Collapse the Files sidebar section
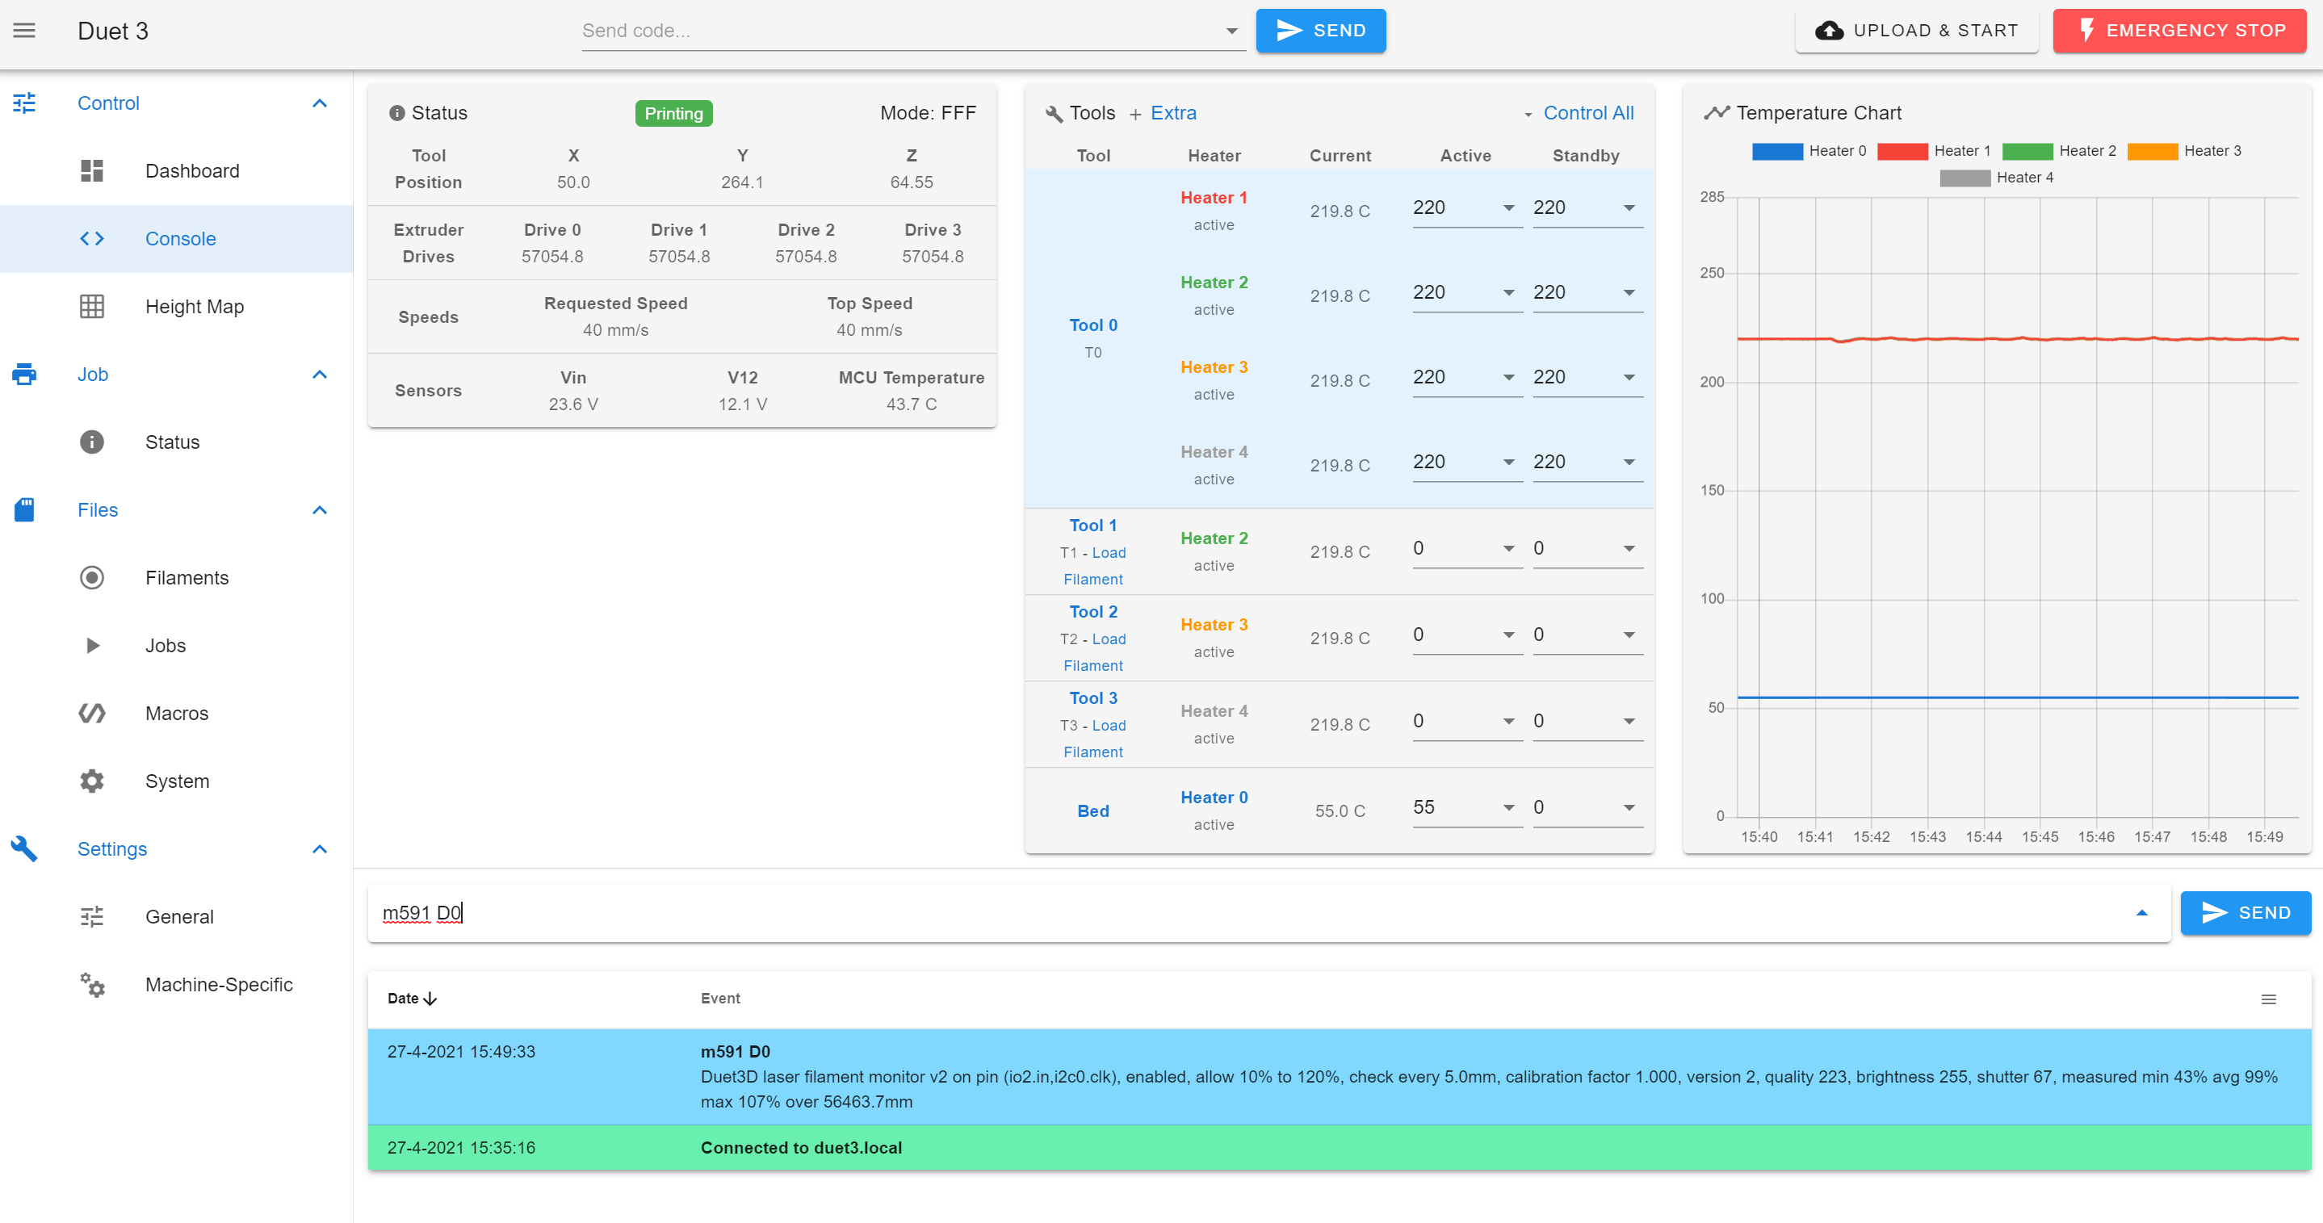The image size is (2323, 1223). 319,509
